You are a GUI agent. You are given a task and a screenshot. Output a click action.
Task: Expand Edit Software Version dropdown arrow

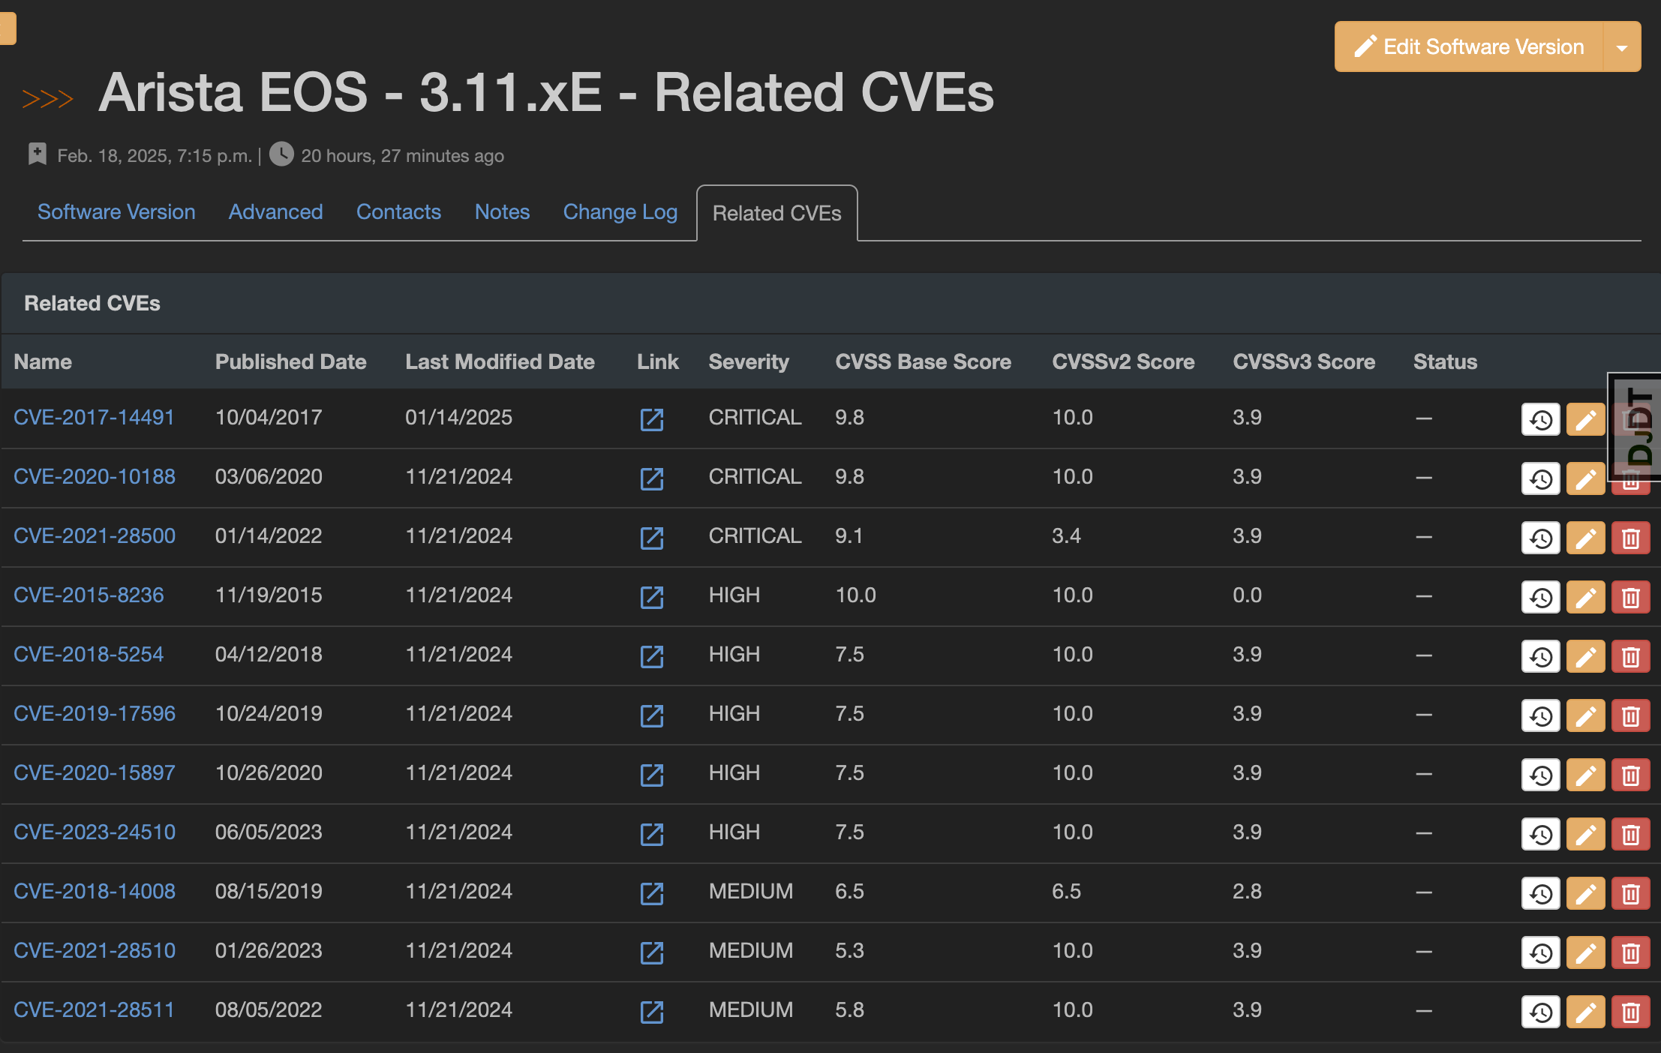(x=1621, y=47)
